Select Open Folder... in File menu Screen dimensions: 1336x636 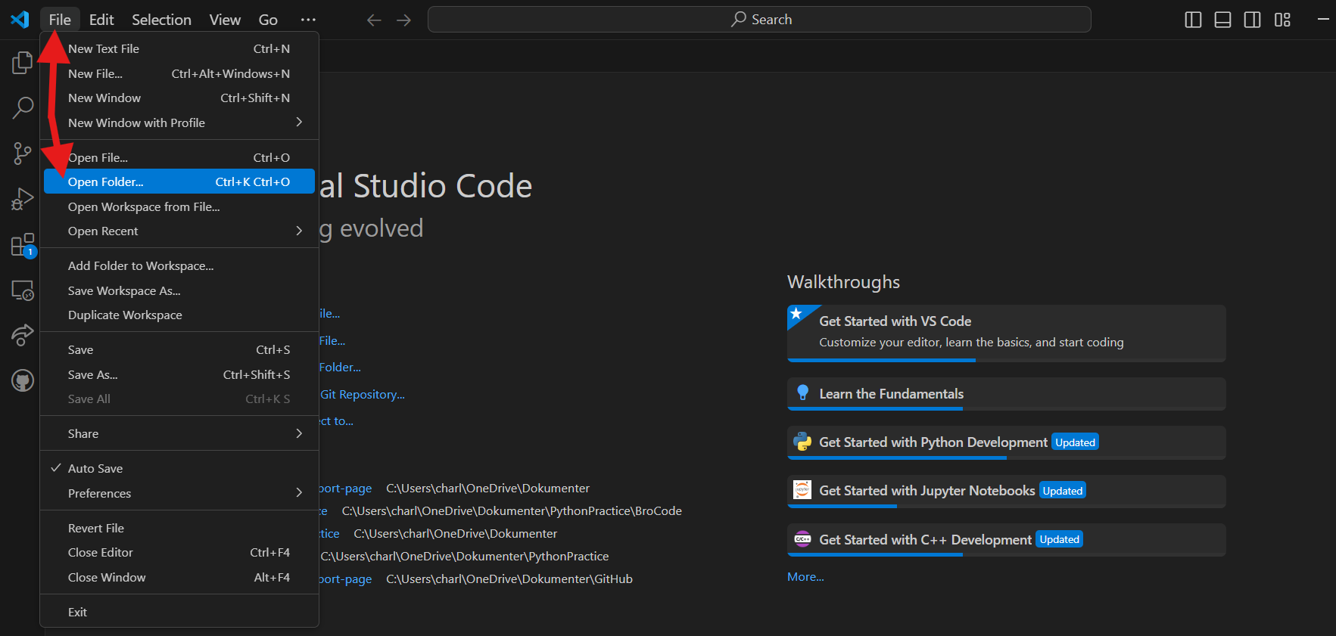coord(179,181)
